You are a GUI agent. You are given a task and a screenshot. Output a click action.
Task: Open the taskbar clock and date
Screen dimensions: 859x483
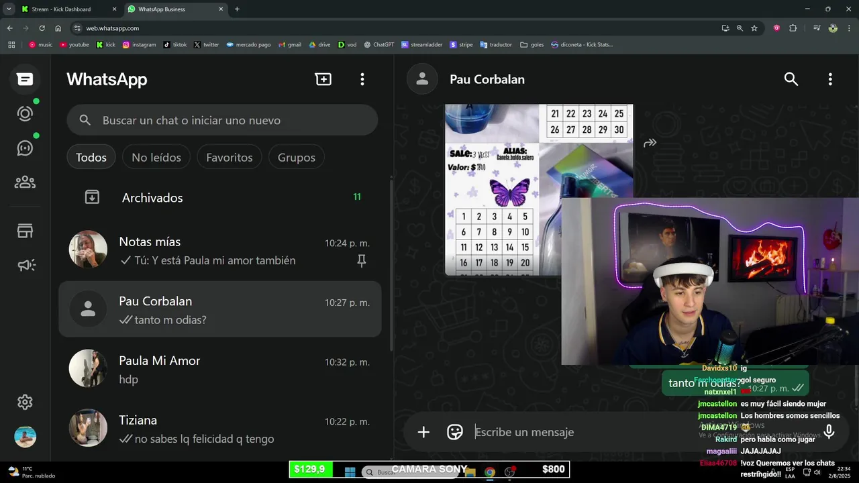838,472
